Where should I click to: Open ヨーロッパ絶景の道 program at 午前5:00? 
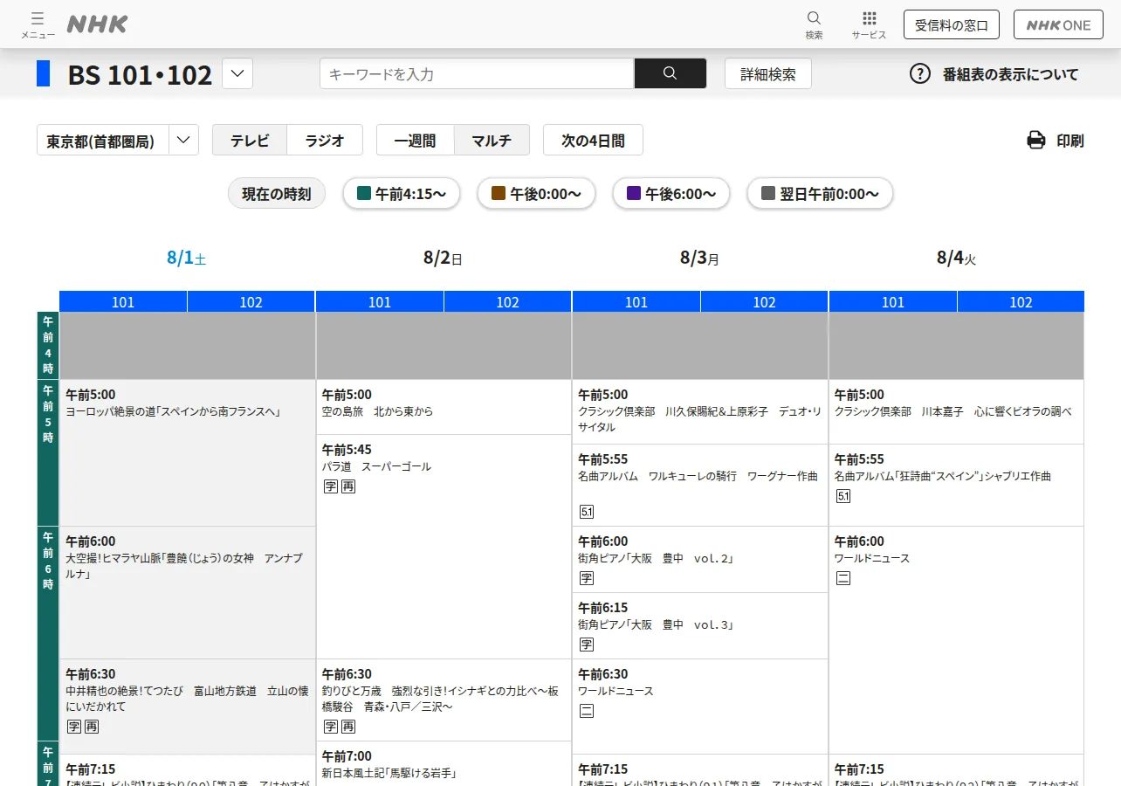point(187,452)
